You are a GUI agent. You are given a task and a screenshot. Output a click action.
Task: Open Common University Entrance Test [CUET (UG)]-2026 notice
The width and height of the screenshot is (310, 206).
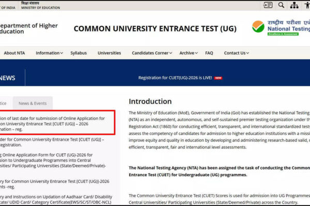(x=55, y=184)
